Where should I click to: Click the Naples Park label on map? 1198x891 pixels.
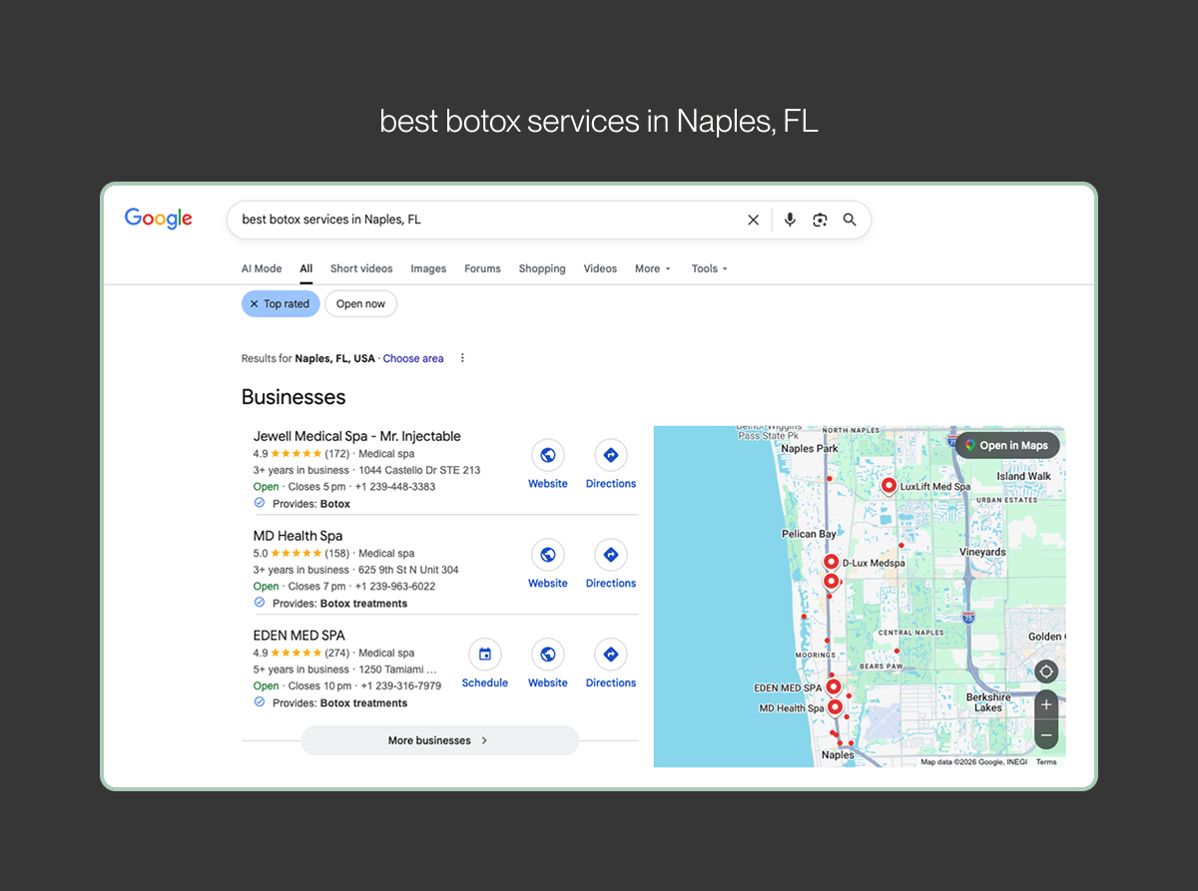coord(810,449)
